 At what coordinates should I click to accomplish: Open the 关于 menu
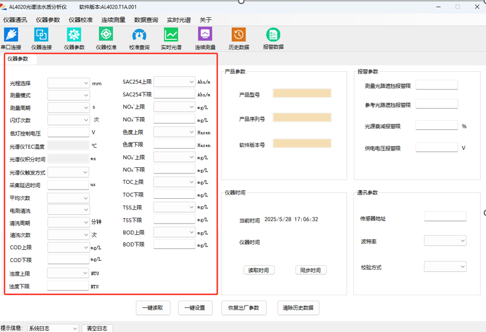(x=205, y=20)
